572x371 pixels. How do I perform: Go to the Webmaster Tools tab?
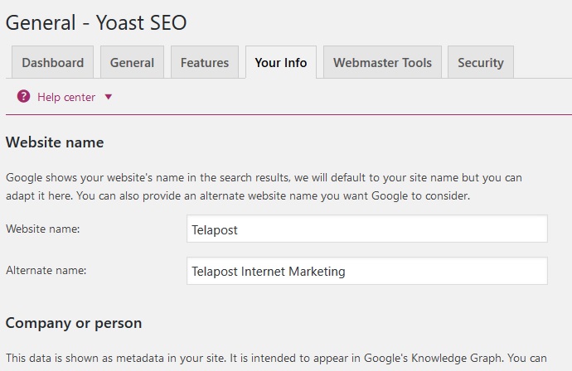(x=382, y=62)
